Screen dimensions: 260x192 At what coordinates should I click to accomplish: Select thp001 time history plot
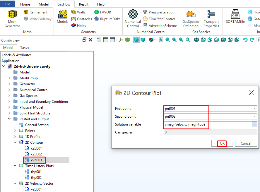[36, 172]
